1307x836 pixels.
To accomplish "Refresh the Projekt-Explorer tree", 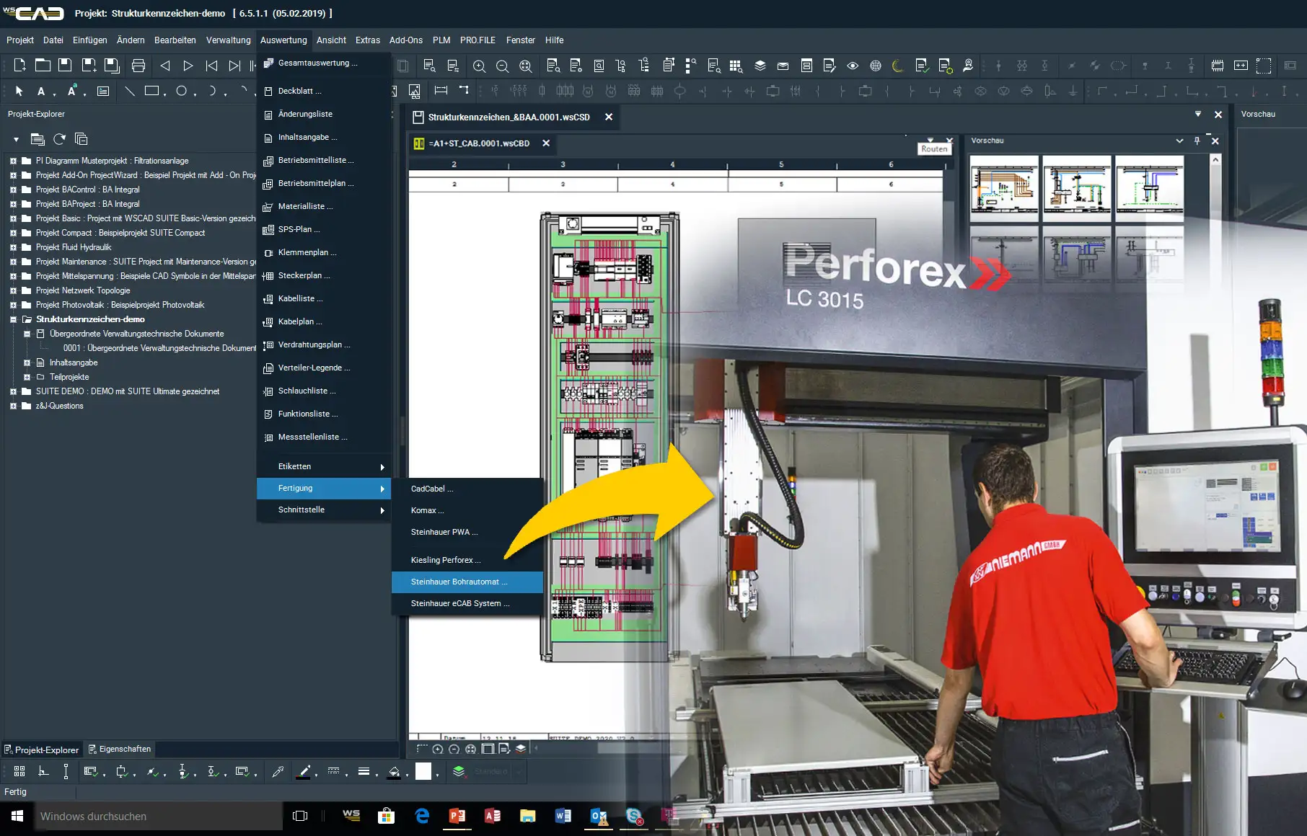I will 59,139.
